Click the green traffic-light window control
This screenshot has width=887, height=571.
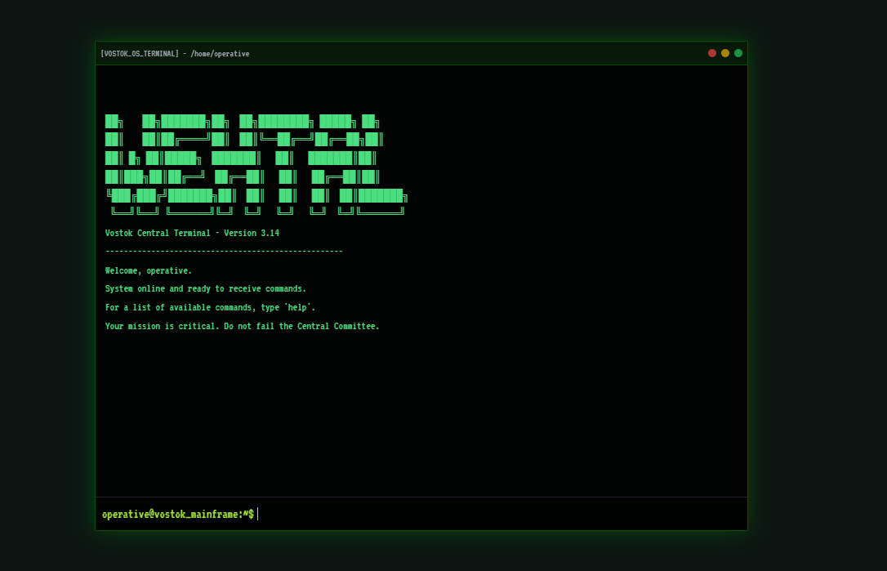point(738,52)
